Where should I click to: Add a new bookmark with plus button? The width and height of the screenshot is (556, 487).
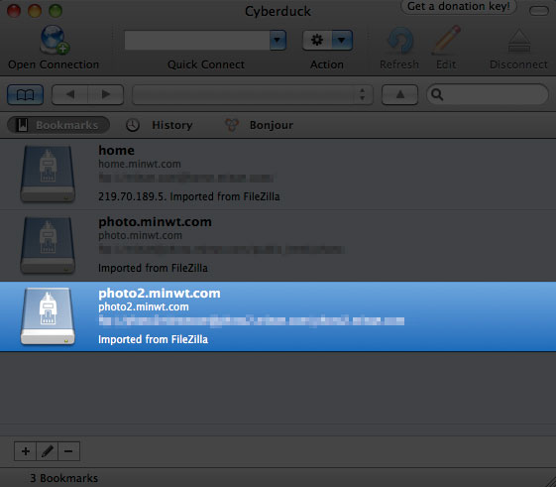pos(25,451)
